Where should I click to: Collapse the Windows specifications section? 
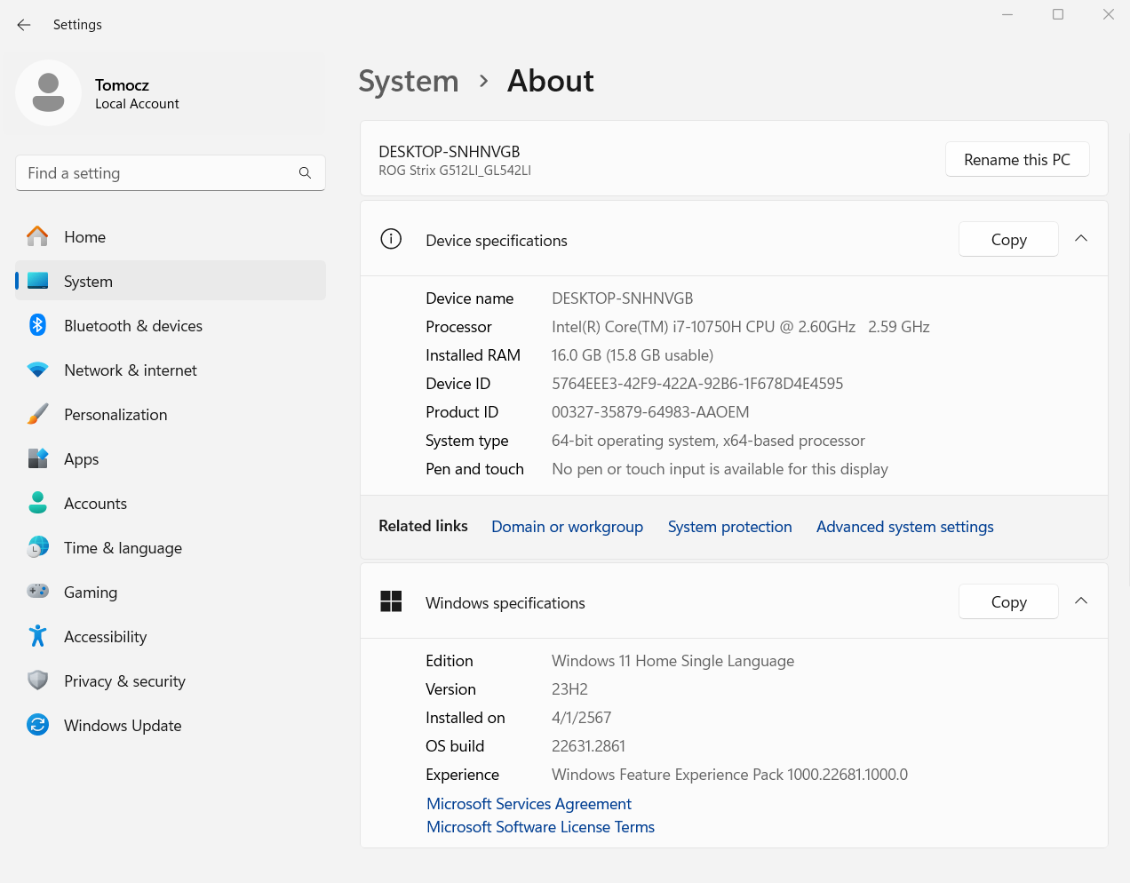coord(1081,601)
